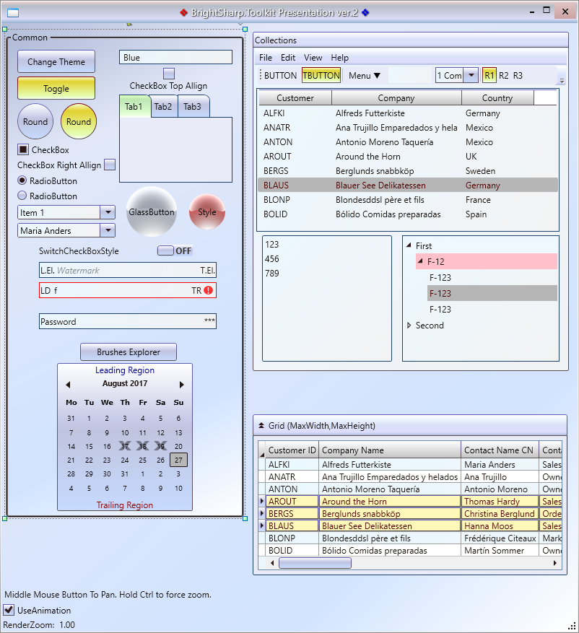Click the Change Theme button
The image size is (579, 633).
(56, 62)
